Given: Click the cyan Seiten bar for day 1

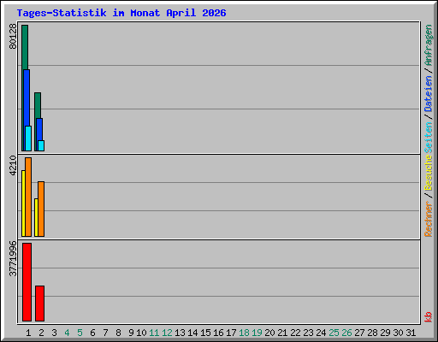Looking at the screenshot, I should click(x=28, y=139).
